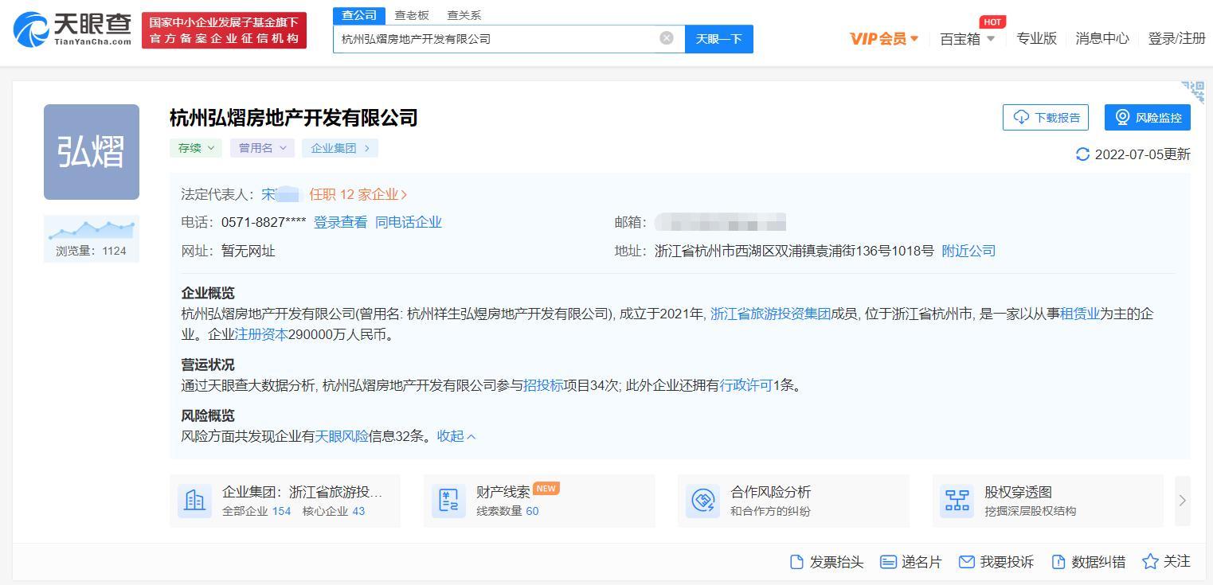The image size is (1213, 585).
Task: Click the government-backed red banner
Action: (224, 30)
